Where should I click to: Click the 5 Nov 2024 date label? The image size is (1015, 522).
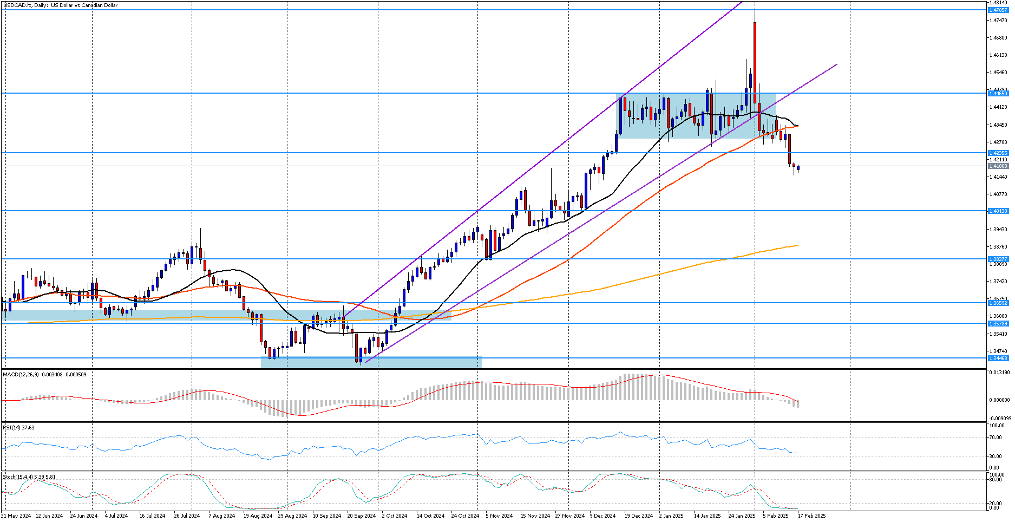[x=499, y=516]
